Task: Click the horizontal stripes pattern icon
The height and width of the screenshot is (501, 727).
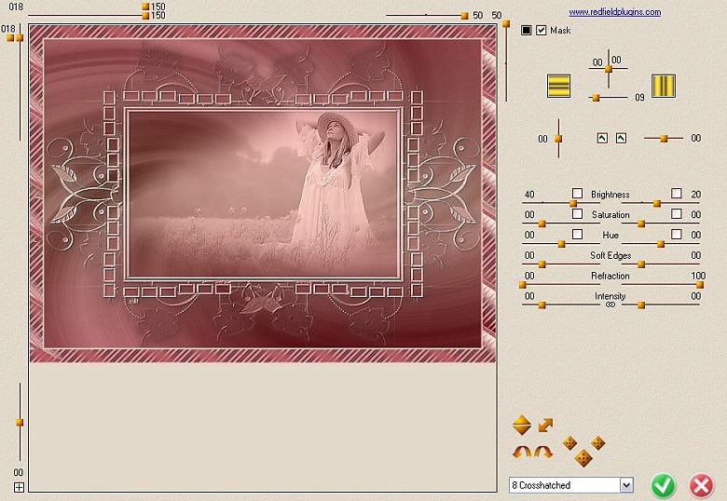Action: [x=558, y=86]
